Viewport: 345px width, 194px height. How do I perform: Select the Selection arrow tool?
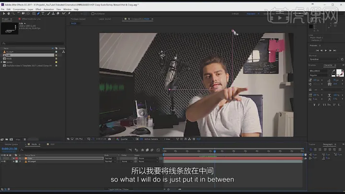coord(4,13)
